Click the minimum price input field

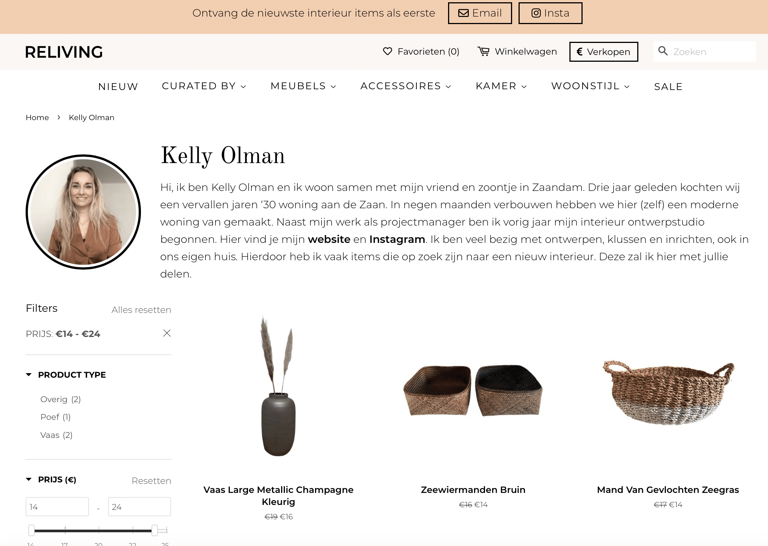coord(57,507)
